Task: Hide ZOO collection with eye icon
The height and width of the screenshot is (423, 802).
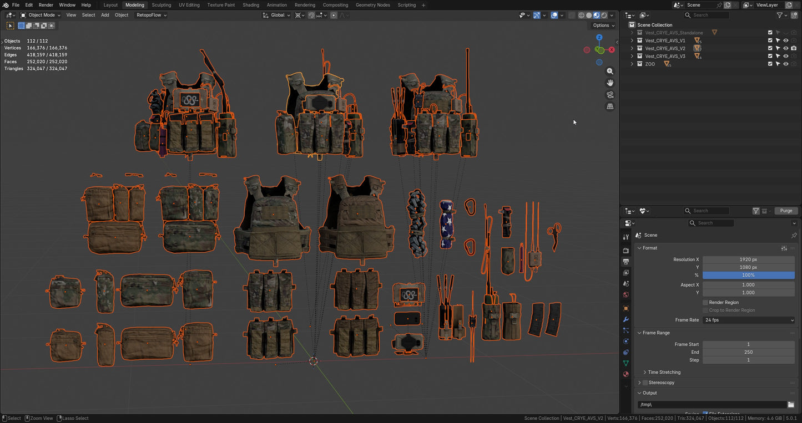Action: tap(785, 64)
